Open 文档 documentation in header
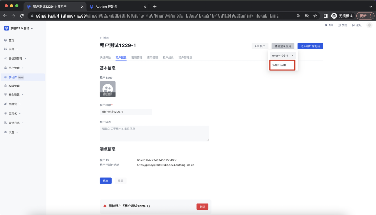376x215 pixels. click(343, 25)
